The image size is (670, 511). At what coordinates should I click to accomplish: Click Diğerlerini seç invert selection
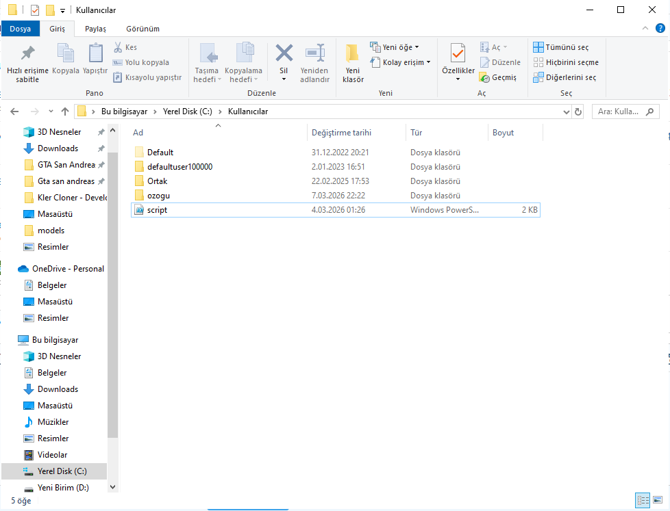pos(565,77)
